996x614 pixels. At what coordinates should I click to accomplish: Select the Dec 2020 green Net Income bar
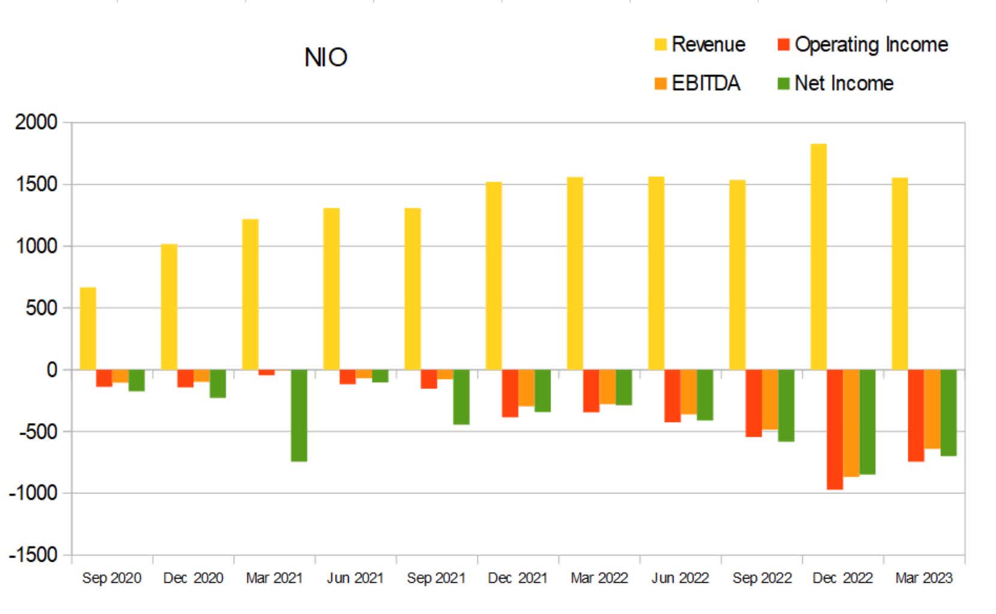tap(218, 384)
